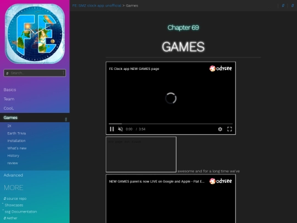Click the 3:54 duration text
The width and height of the screenshot is (297, 223).
coord(142,129)
